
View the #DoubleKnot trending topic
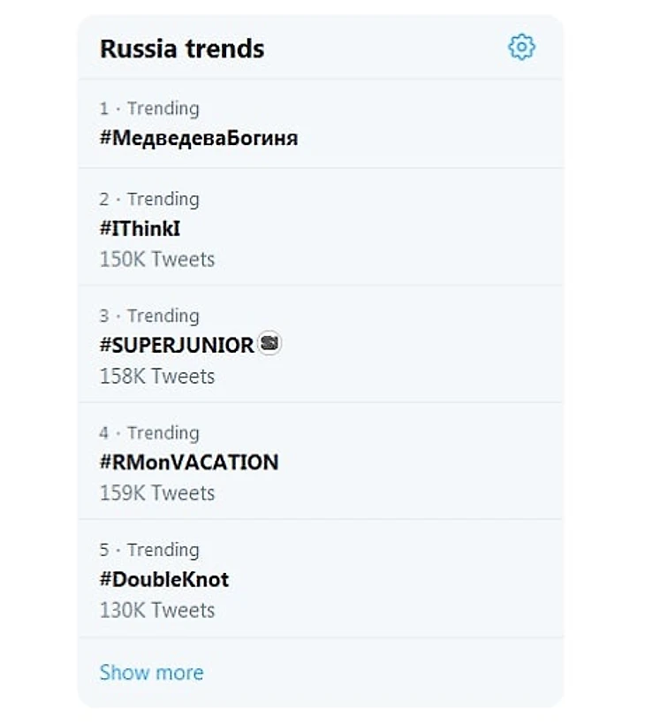(x=164, y=579)
